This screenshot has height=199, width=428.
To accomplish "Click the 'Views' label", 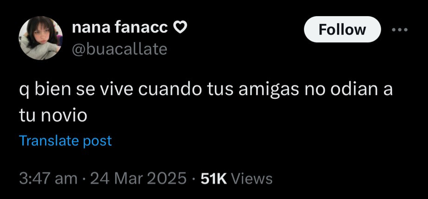I will coord(252,179).
